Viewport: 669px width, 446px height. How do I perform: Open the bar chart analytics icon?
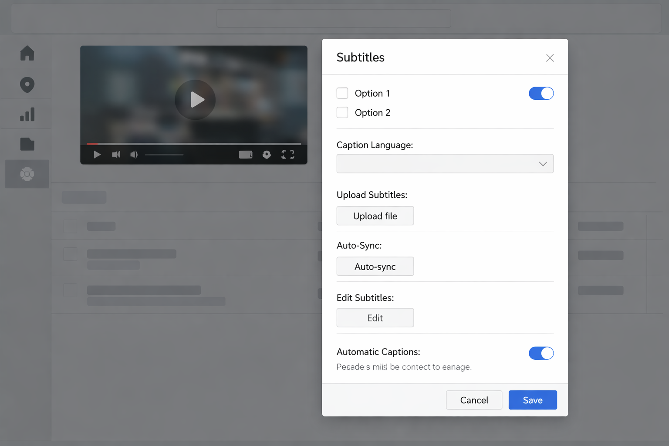tap(27, 115)
